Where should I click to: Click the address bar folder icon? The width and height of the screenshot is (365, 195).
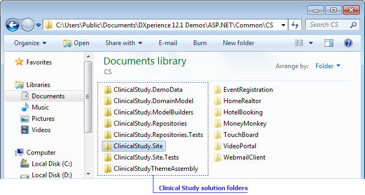tap(48, 25)
